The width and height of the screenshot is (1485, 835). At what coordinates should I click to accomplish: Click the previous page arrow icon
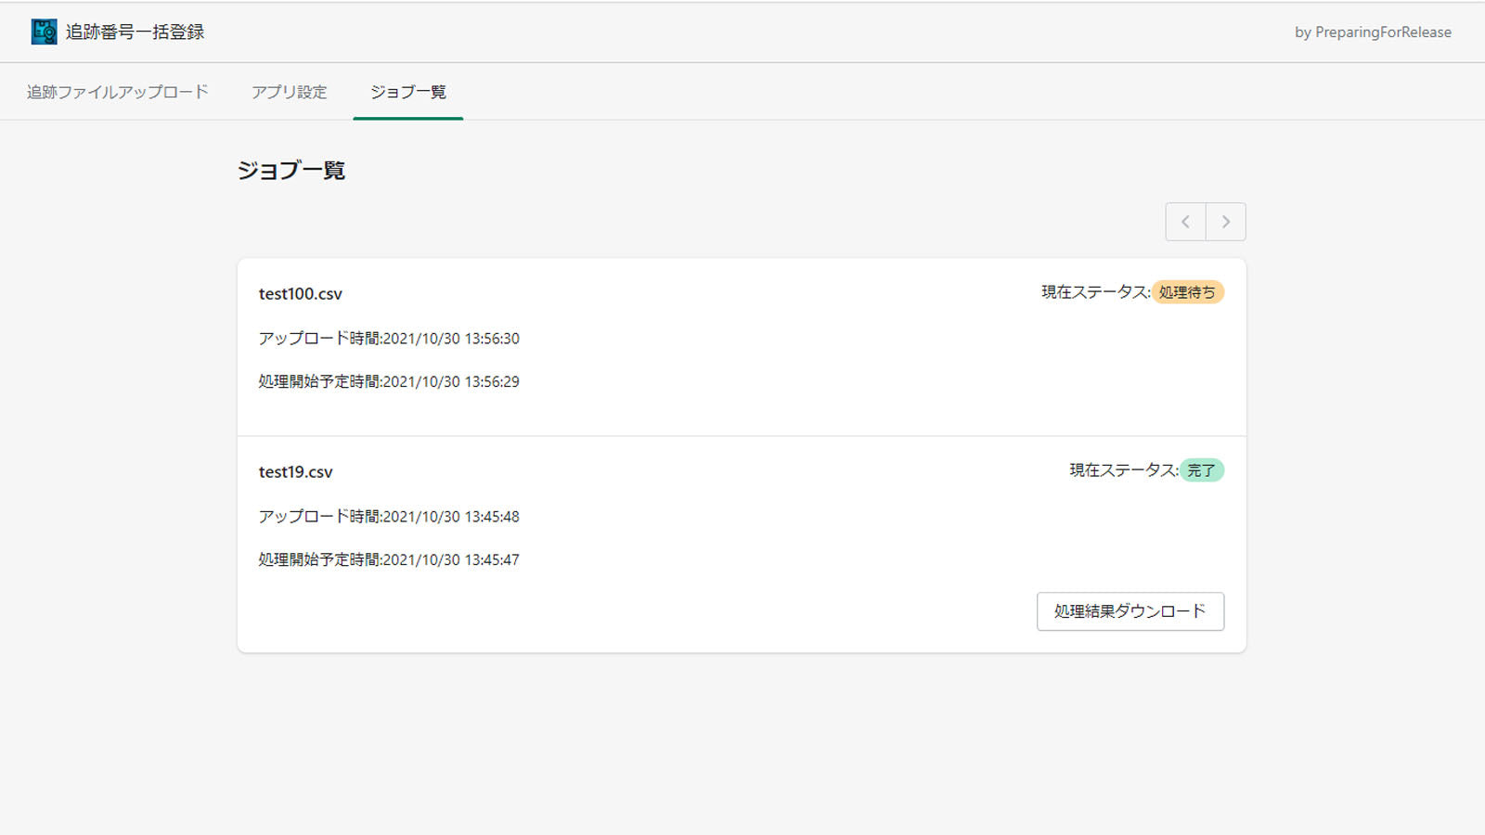[1185, 222]
